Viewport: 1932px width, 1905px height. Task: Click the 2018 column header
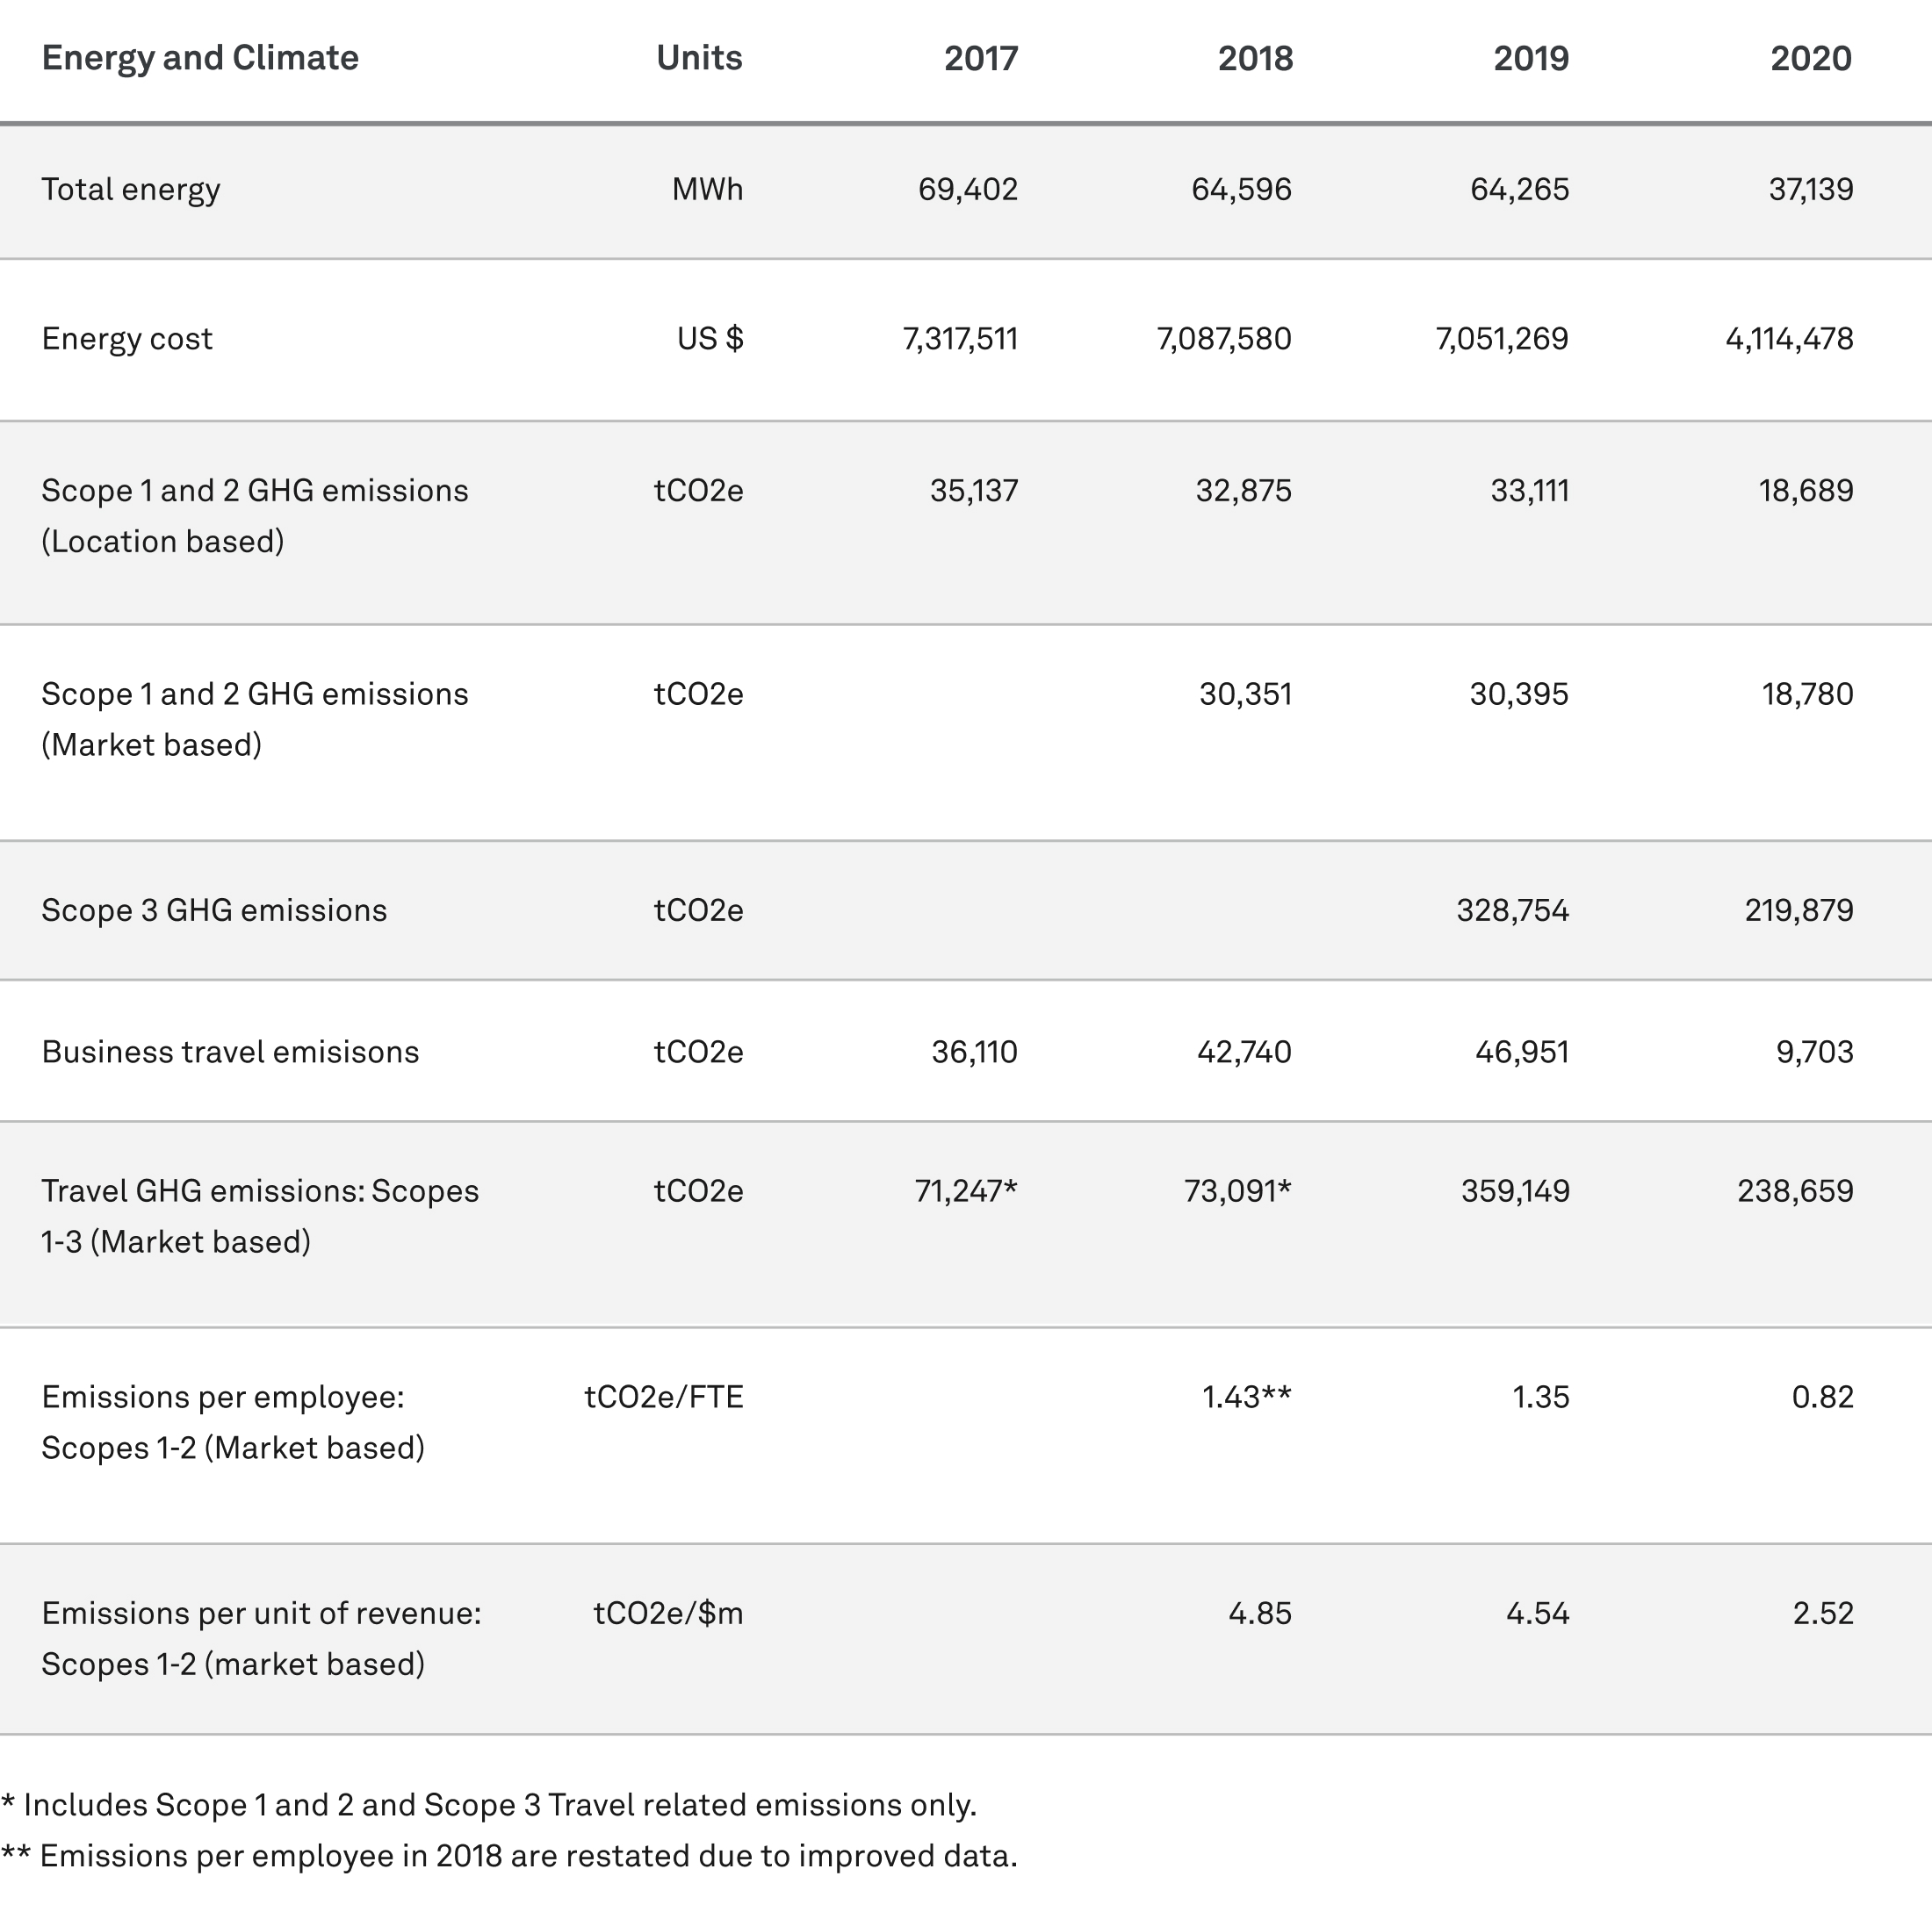[x=1255, y=58]
